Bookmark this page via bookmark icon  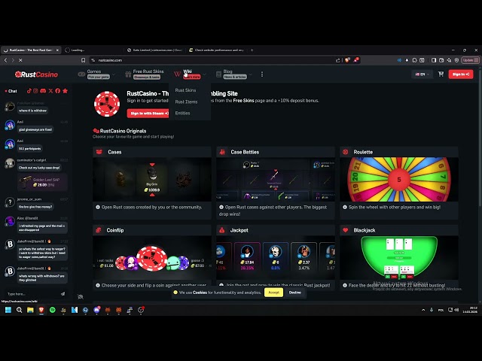[83, 60]
